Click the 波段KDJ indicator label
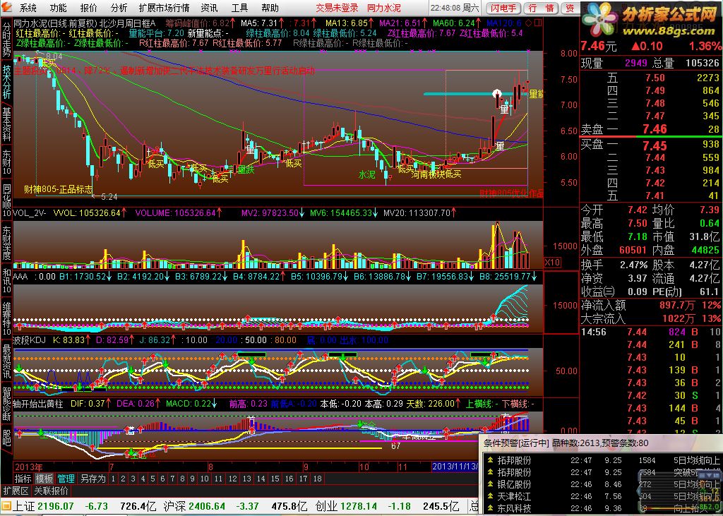 click(30, 340)
